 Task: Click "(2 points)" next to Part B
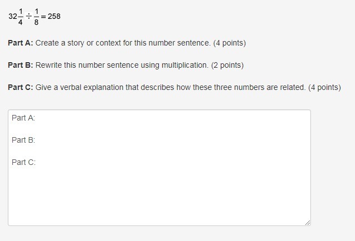click(227, 65)
